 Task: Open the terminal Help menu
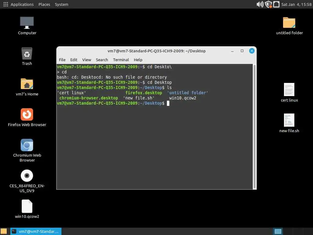(138, 60)
